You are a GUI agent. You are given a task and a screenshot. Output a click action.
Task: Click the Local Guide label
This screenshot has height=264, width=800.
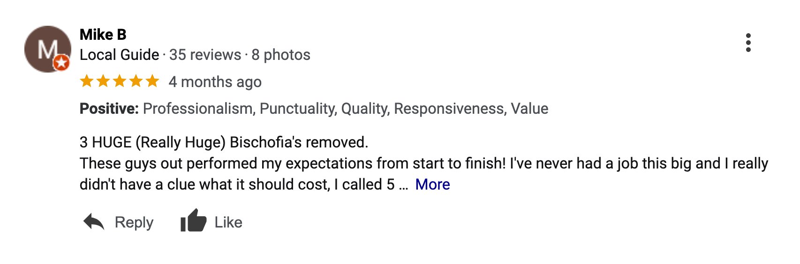[120, 55]
